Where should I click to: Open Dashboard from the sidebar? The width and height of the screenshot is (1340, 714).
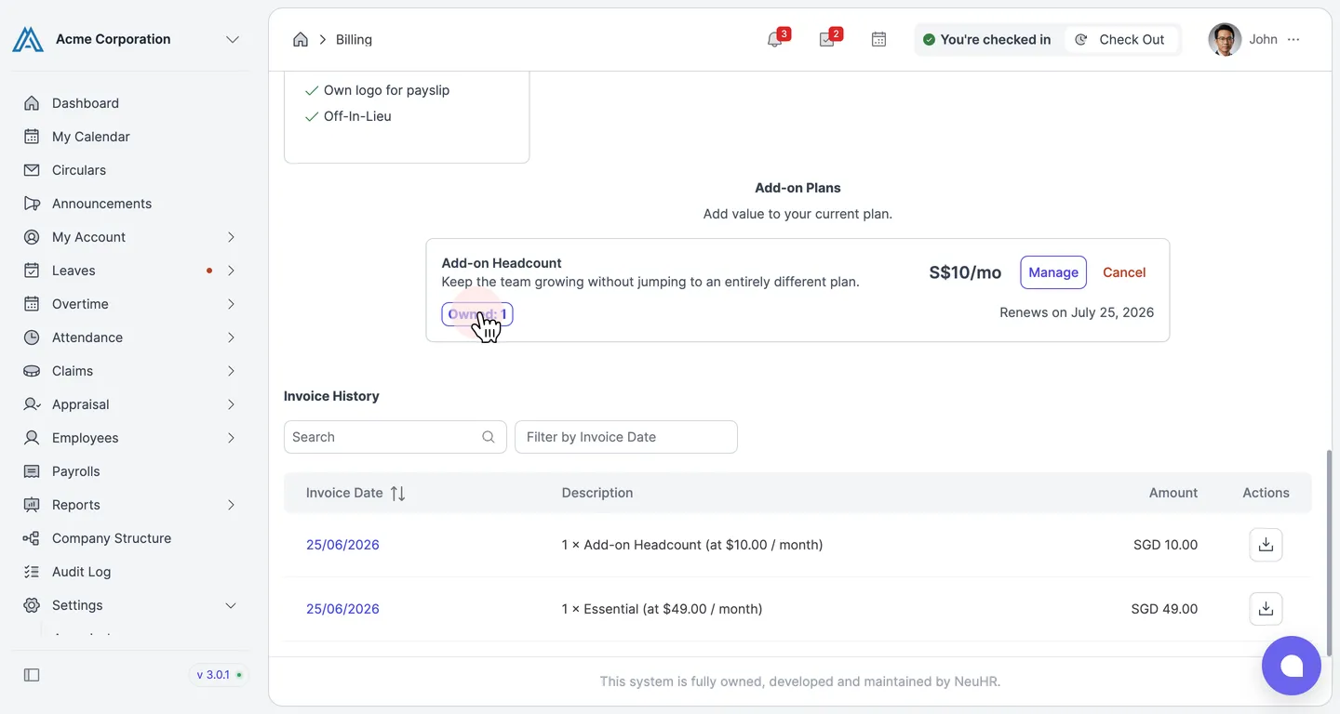(x=86, y=103)
